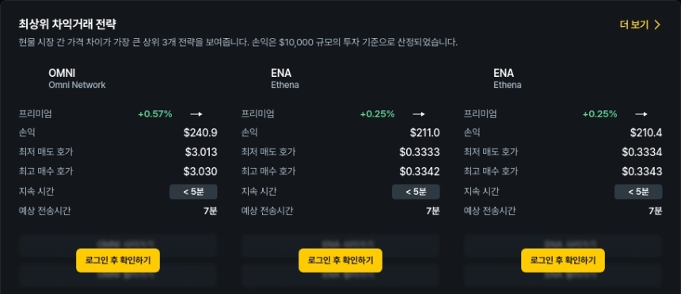
Task: Click the arrow icon next to +0.57% premium
Action: coord(196,114)
